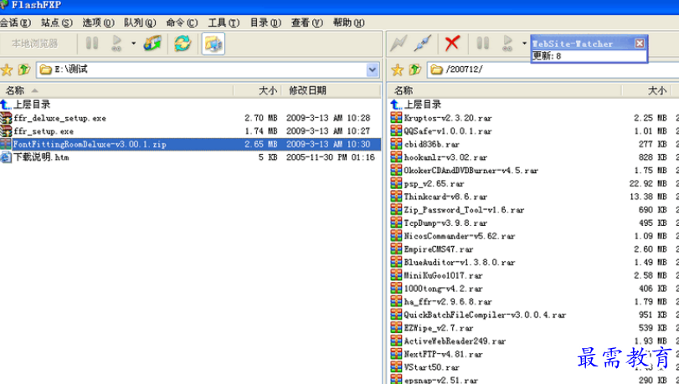Select MiniKuGoo1017.rar file
This screenshot has height=384, width=679.
(444, 275)
